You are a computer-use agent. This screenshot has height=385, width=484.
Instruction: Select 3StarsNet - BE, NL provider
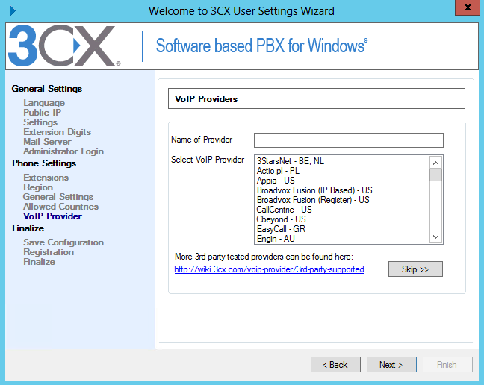290,161
